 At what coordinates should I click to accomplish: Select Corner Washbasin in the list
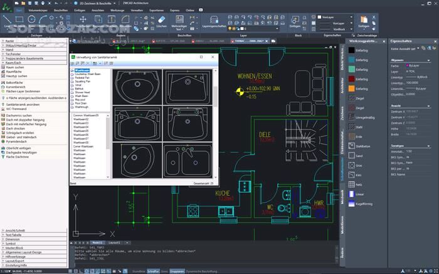(x=85, y=146)
